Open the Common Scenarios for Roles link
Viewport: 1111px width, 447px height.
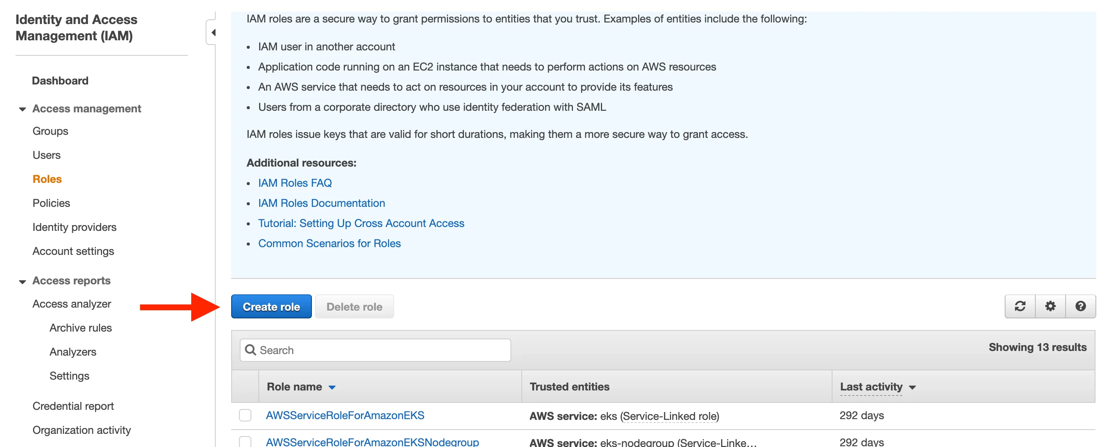(329, 243)
